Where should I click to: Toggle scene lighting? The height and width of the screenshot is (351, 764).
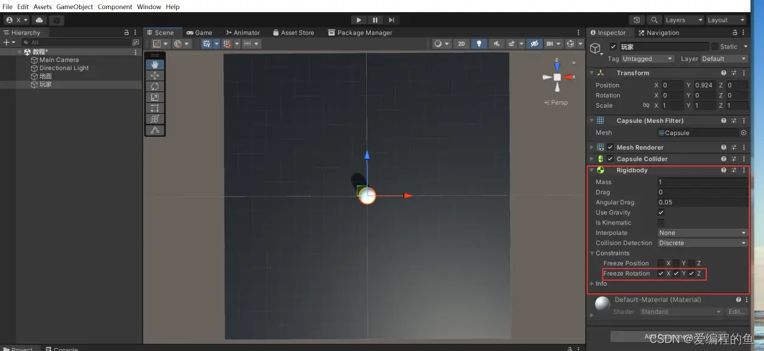[x=479, y=44]
